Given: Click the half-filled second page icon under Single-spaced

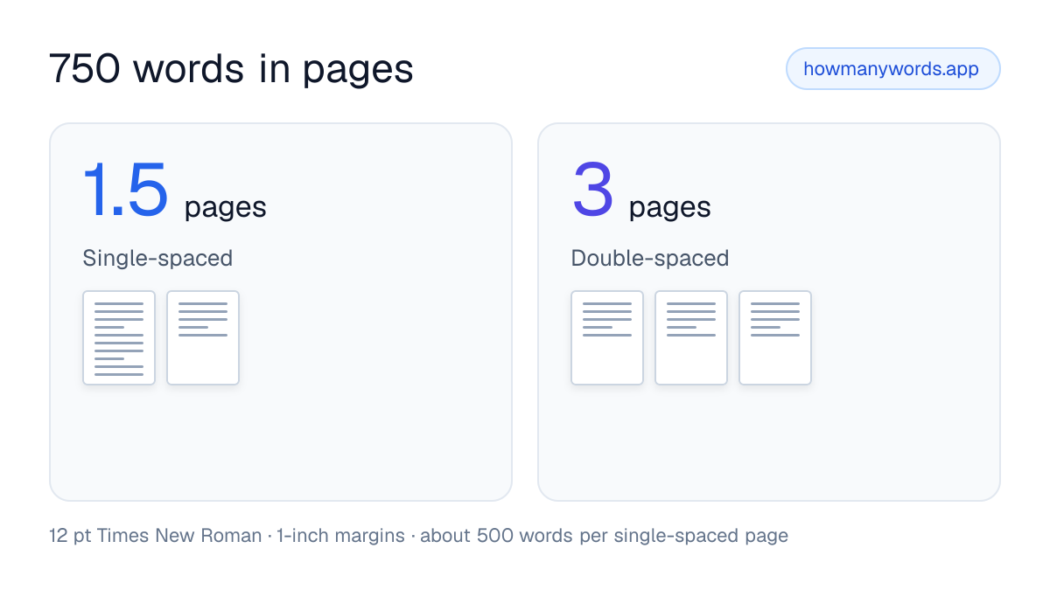Looking at the screenshot, I should [x=203, y=337].
